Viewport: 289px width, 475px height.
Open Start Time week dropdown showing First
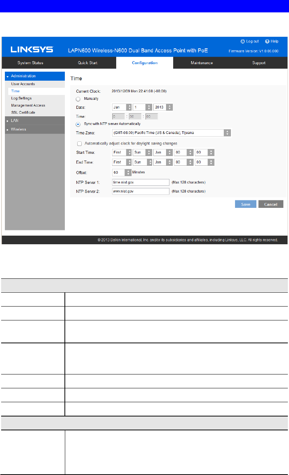(x=122, y=152)
